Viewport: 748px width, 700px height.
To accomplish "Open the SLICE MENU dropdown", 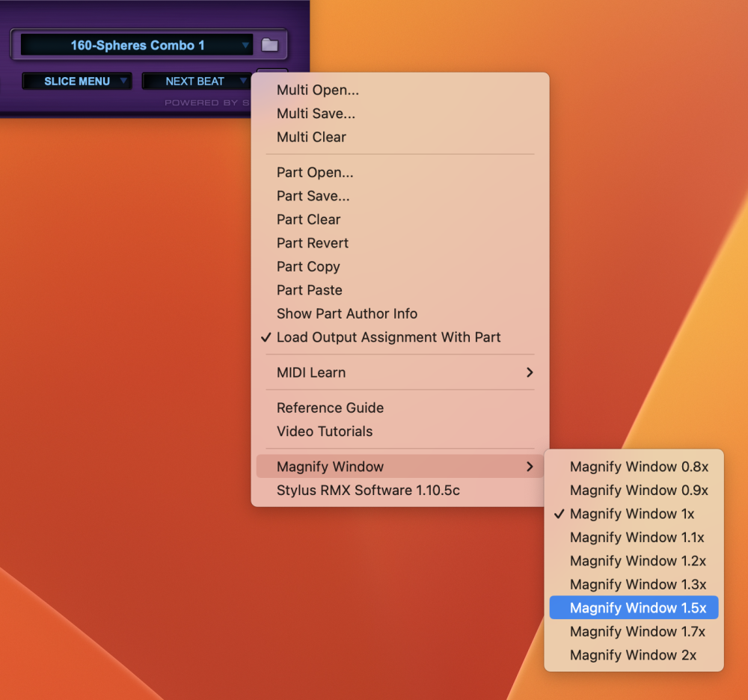I will click(77, 81).
